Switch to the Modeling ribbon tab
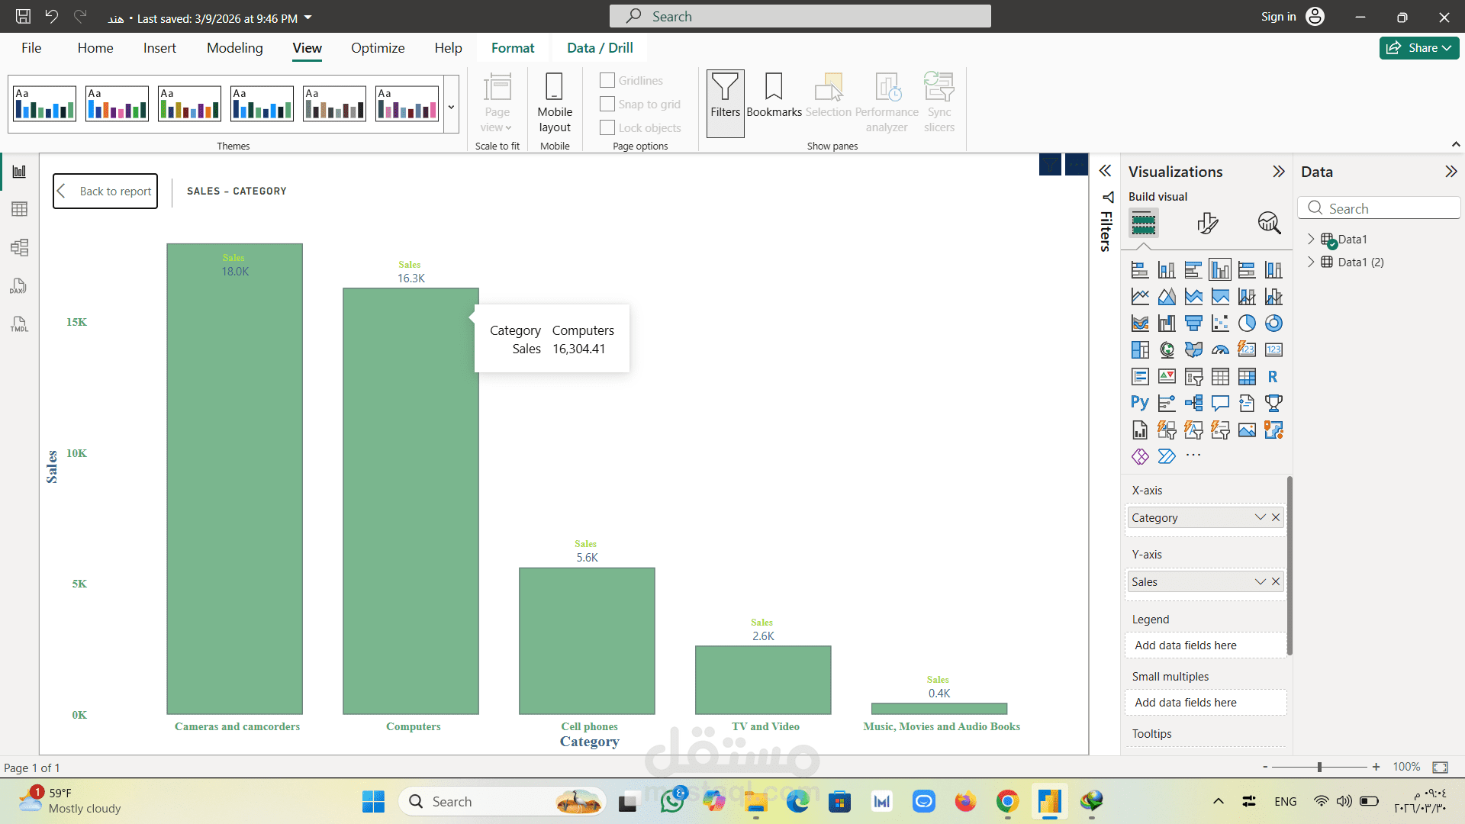Viewport: 1465px width, 824px height. click(x=234, y=48)
